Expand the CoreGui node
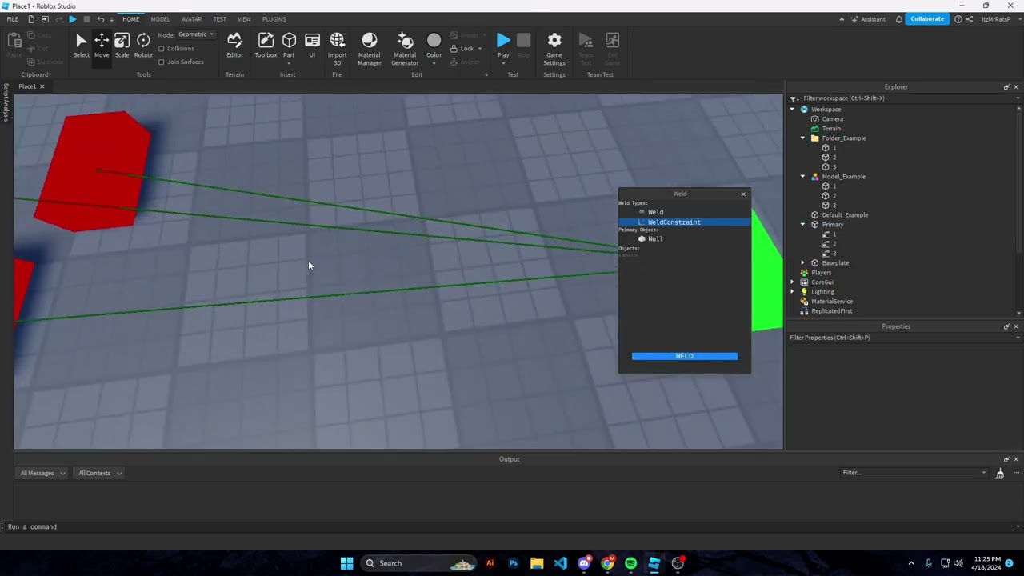 coord(793,282)
